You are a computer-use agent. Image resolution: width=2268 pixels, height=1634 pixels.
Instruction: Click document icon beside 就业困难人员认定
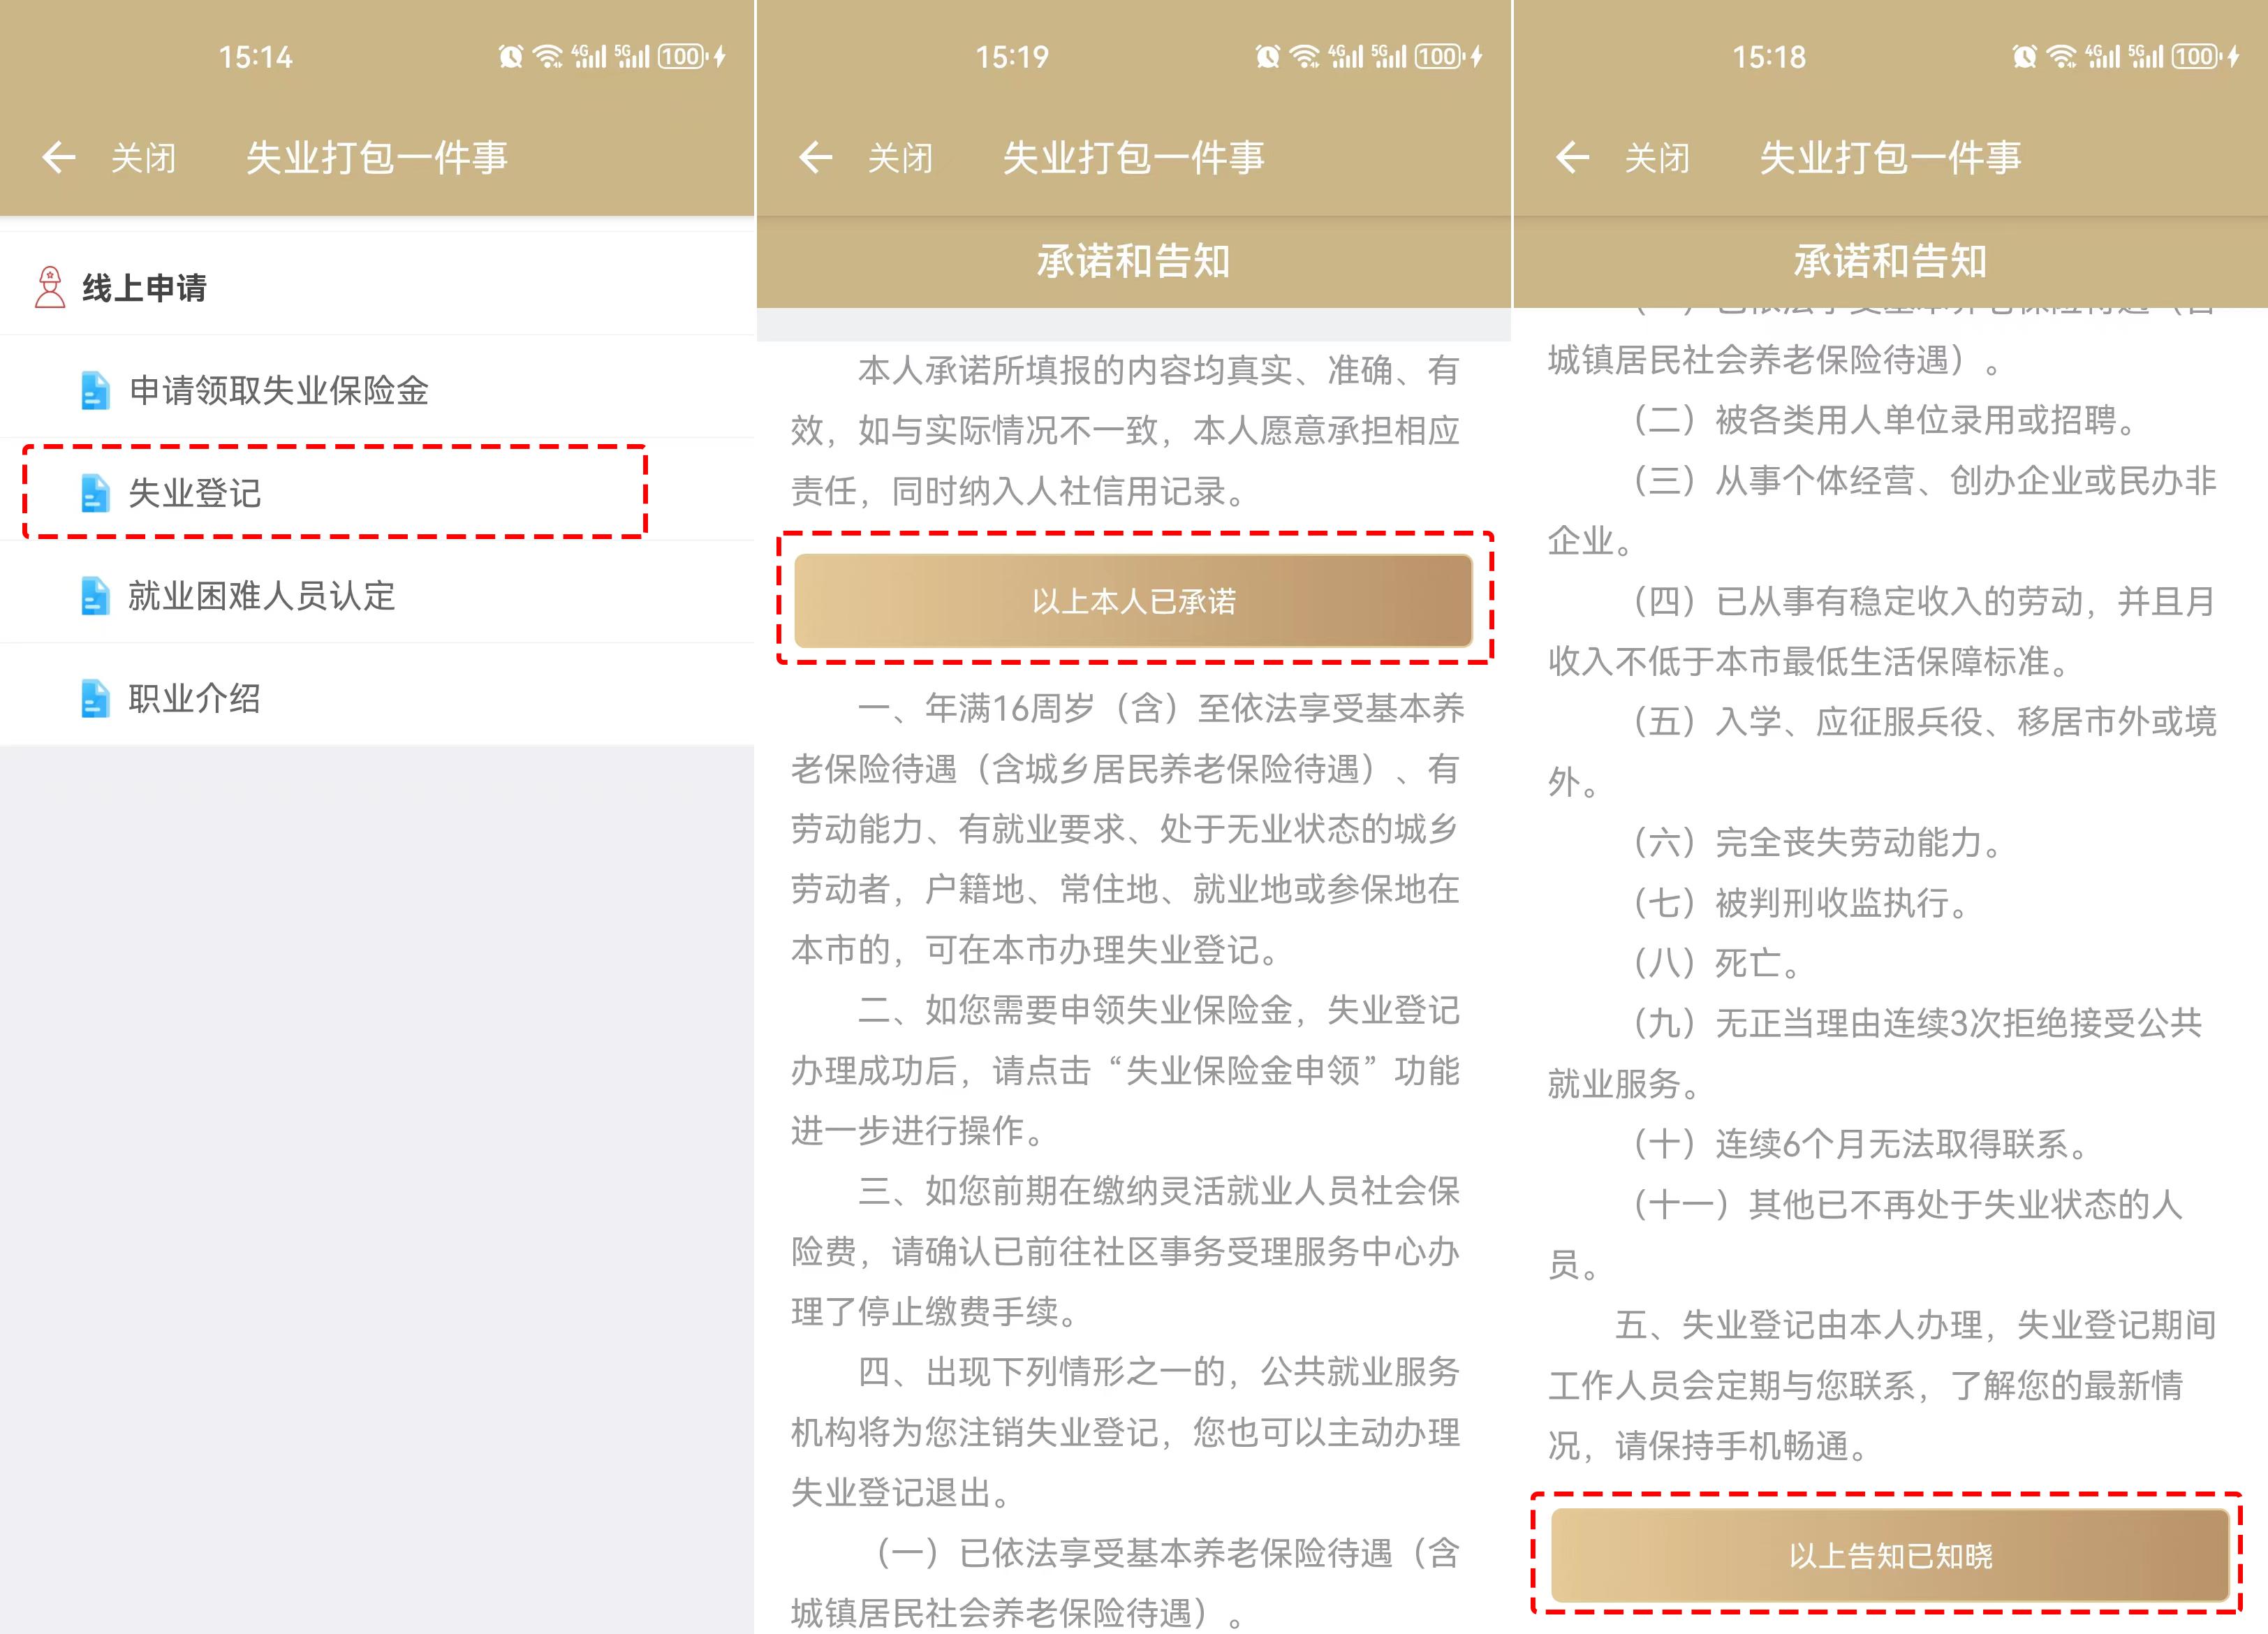coord(95,596)
